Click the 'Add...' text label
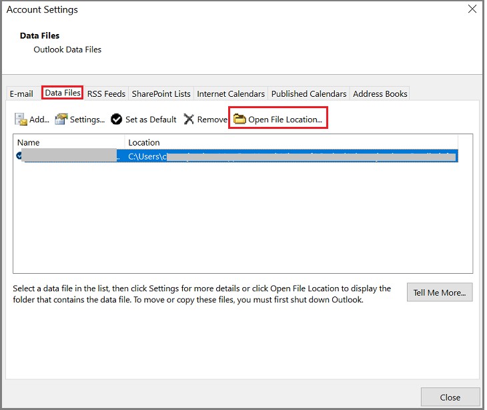The height and width of the screenshot is (410, 487). point(39,120)
